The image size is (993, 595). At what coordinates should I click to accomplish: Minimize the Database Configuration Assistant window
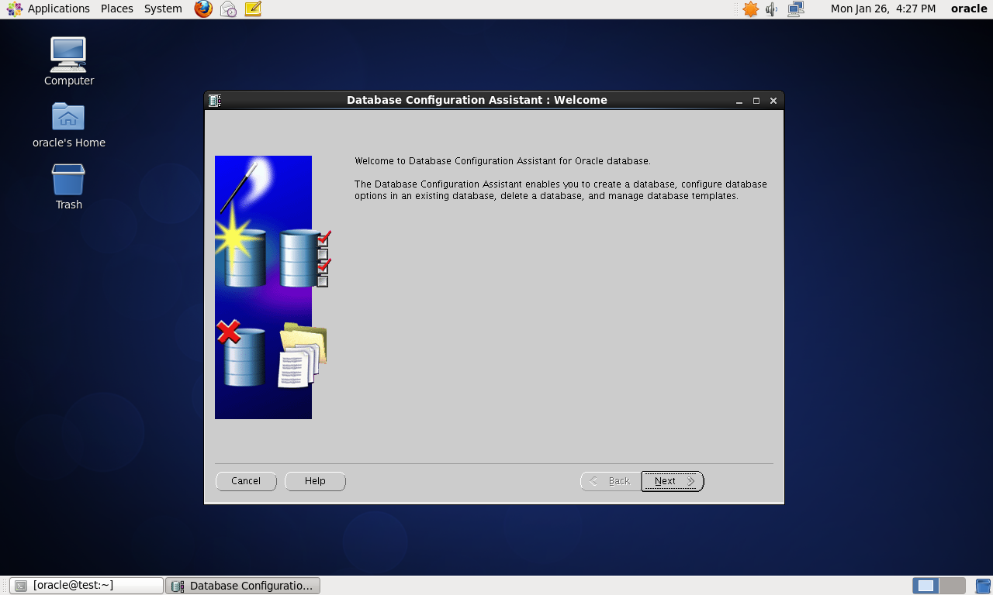pos(739,101)
